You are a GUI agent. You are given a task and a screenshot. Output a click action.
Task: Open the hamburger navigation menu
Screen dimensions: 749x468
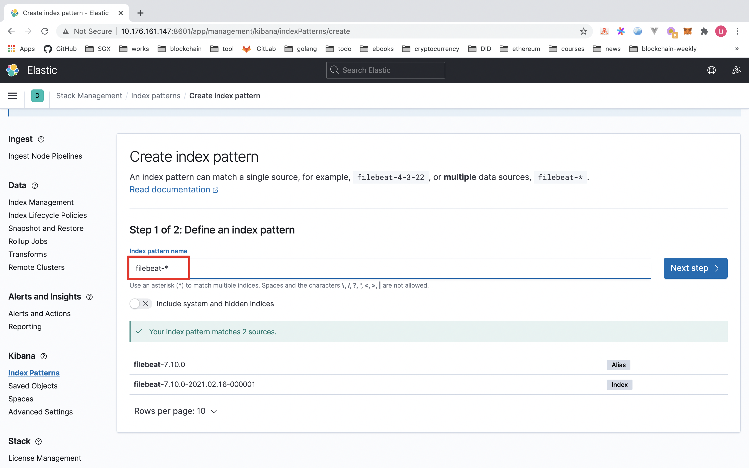point(12,96)
